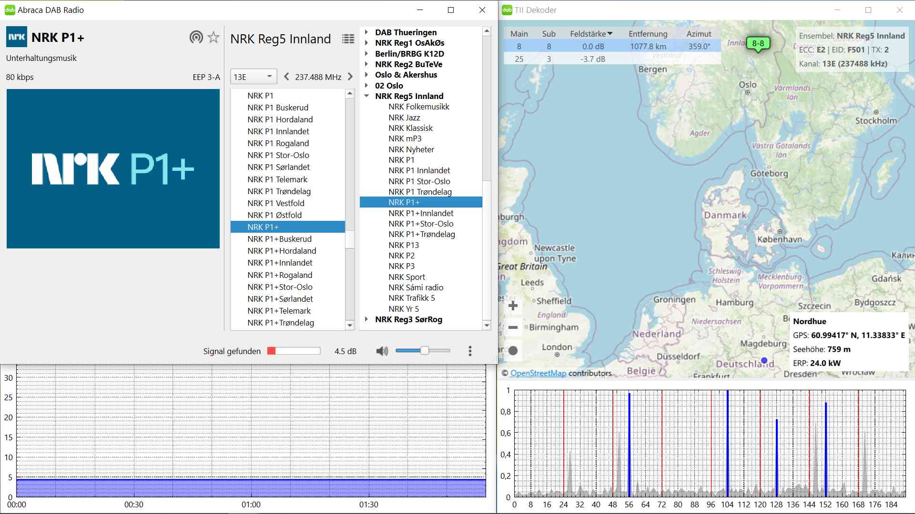Viewport: 915px width, 514px height.
Task: Click the map center dot button
Action: 513,351
